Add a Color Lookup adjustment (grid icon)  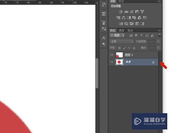click(x=145, y=18)
